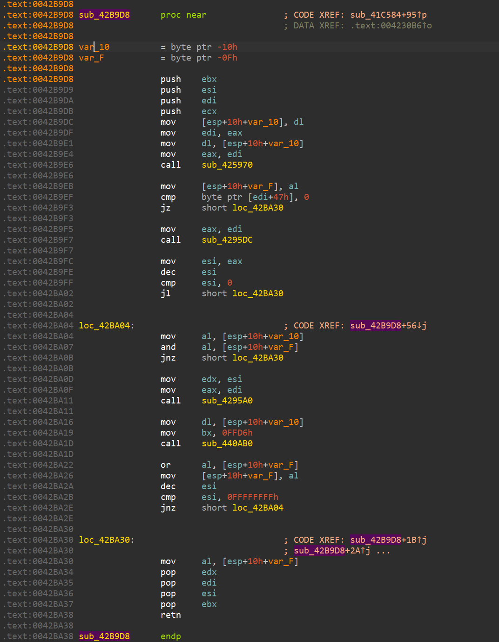Navigate to the loc_42BA30 jump label
The width and height of the screenshot is (499, 642).
[258, 207]
